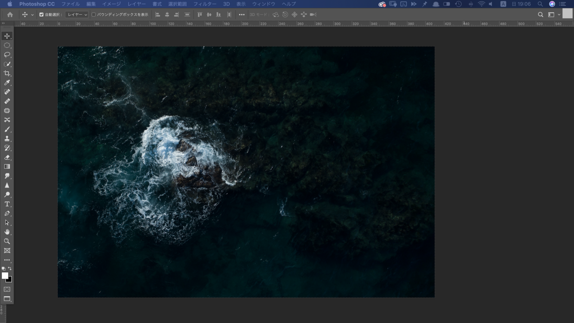Open Siri from the menu bar
This screenshot has width=574, height=323.
[x=552, y=4]
